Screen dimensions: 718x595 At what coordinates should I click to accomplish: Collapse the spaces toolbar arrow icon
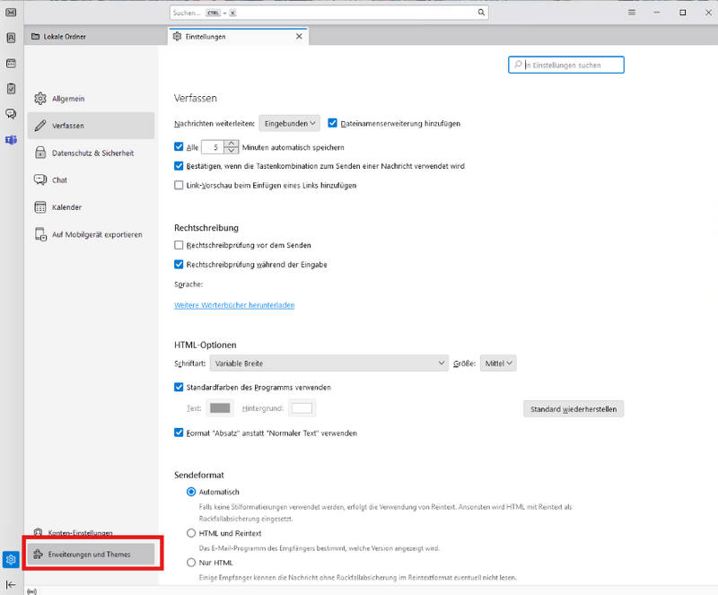(x=11, y=584)
